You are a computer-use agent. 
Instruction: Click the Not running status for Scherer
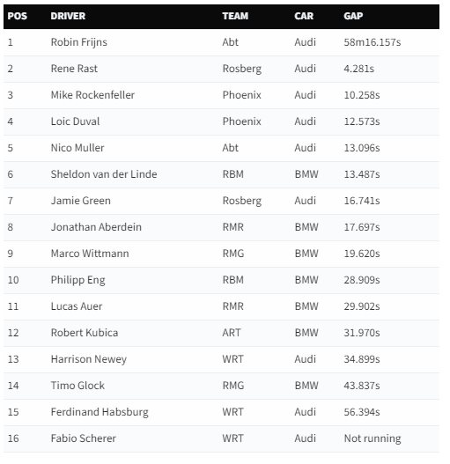373,438
